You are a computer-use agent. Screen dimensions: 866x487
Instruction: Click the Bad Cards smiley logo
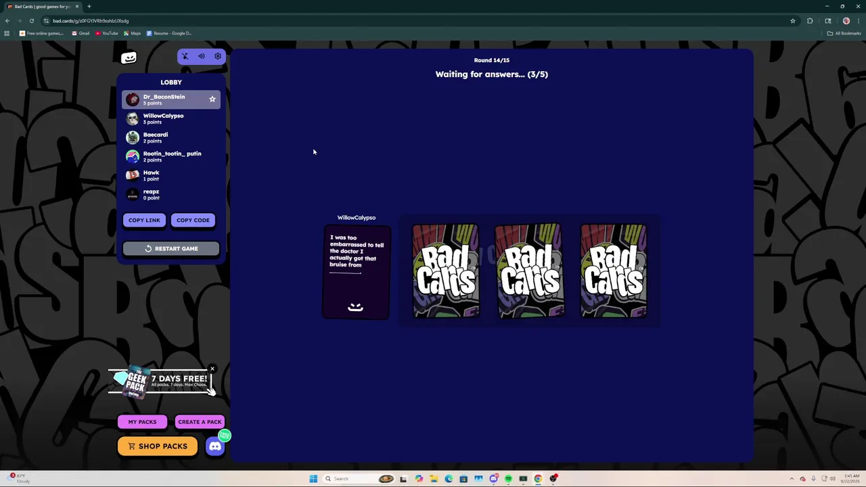pyautogui.click(x=129, y=57)
